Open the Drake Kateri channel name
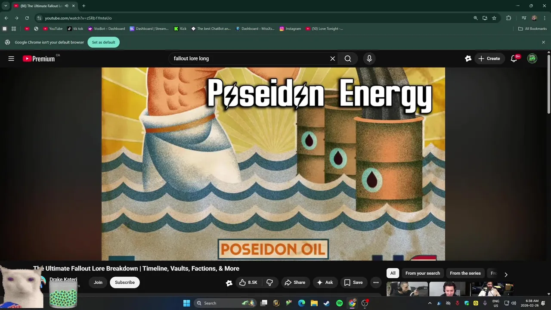The image size is (551, 310). pyautogui.click(x=63, y=279)
